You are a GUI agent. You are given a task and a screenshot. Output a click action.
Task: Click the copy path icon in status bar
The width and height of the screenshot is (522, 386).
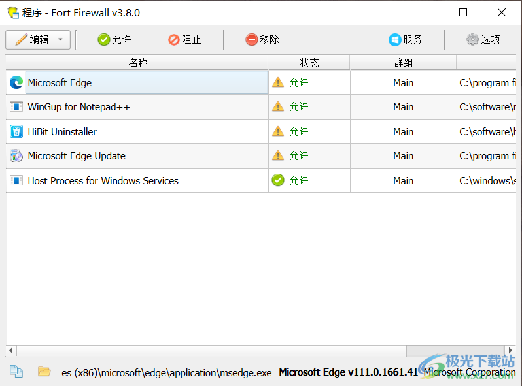click(x=16, y=372)
